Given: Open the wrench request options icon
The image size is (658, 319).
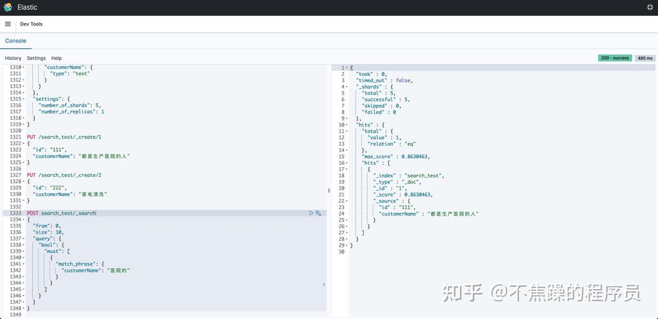Looking at the screenshot, I should click(x=318, y=213).
